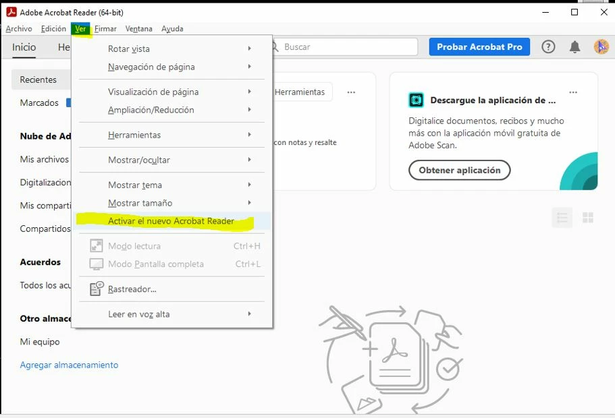
Task: Click the Modo Pantalla completa icon
Action: point(96,264)
